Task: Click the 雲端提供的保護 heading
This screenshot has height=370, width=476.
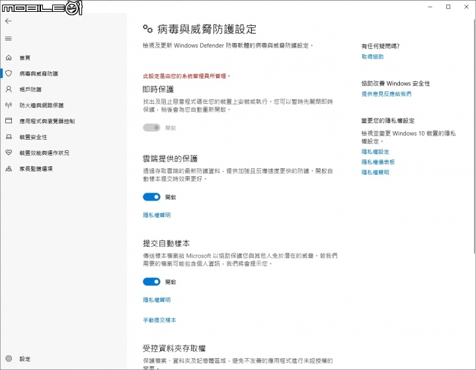Action: pyautogui.click(x=170, y=159)
